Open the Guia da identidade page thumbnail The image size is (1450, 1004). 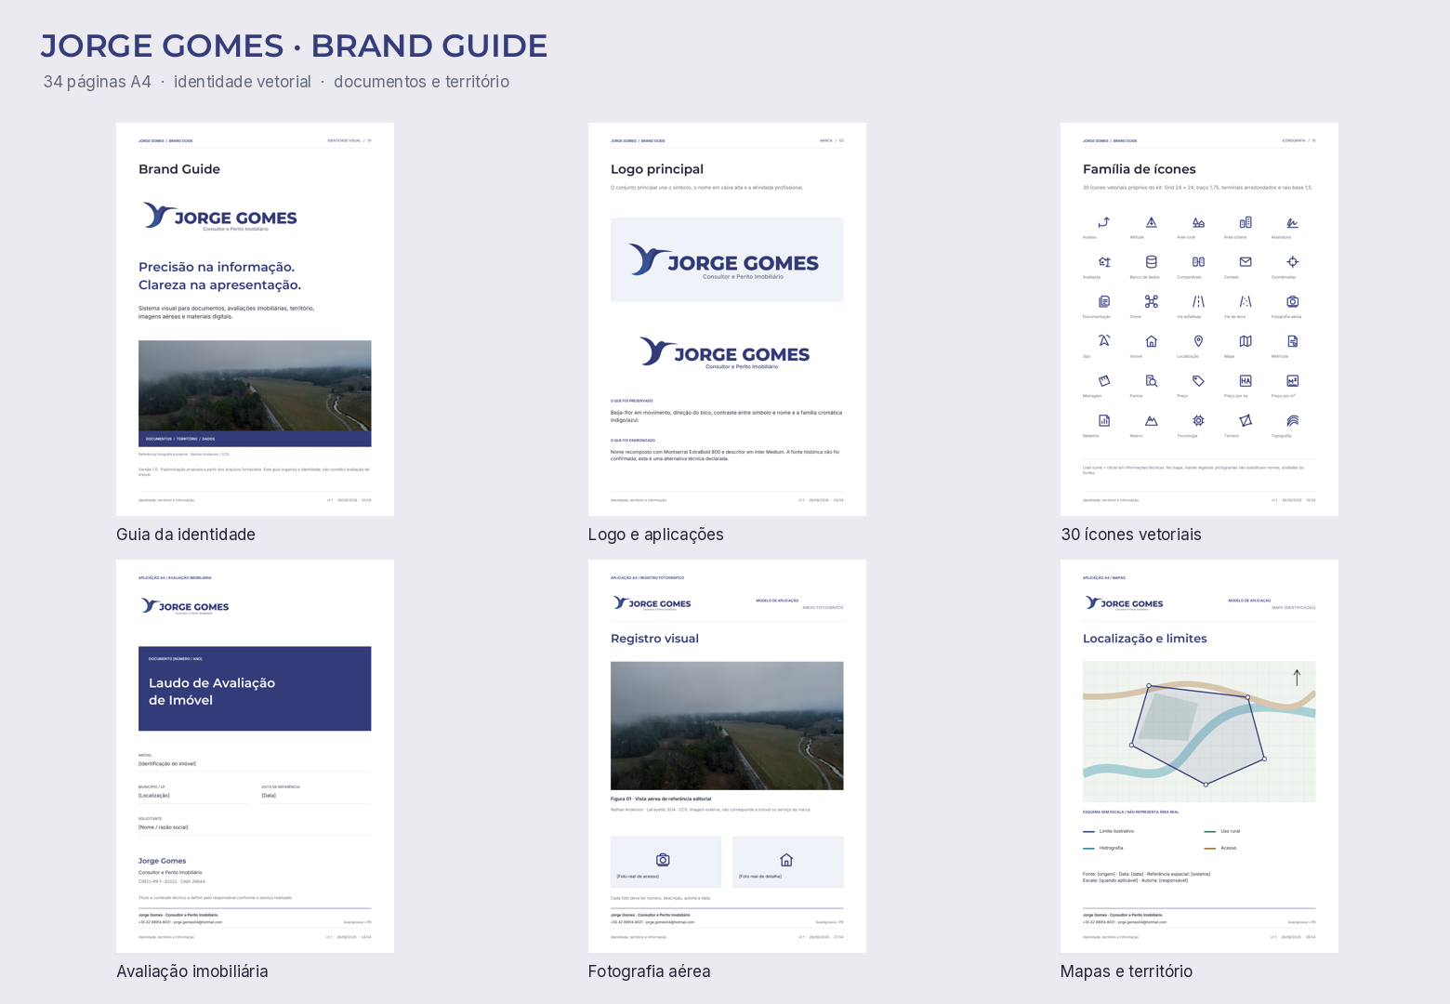coord(255,319)
